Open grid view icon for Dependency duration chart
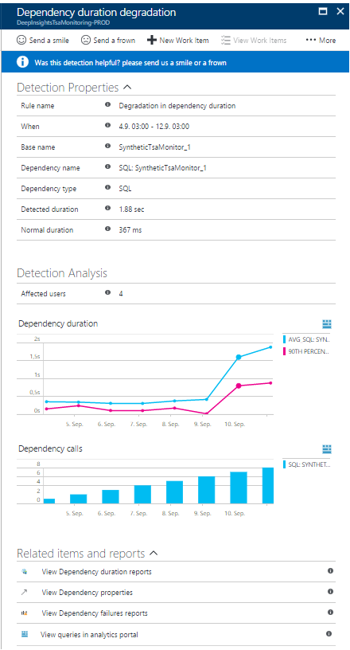This screenshot has height=650, width=350. pos(327,324)
